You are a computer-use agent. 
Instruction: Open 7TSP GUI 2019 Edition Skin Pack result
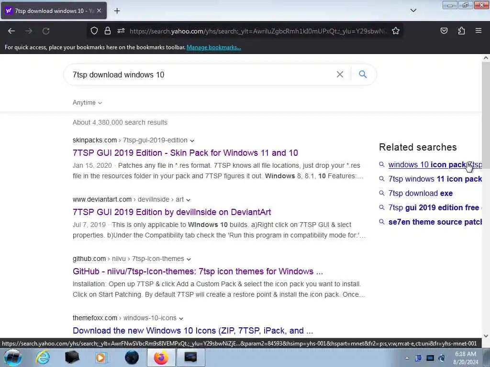coord(185,153)
